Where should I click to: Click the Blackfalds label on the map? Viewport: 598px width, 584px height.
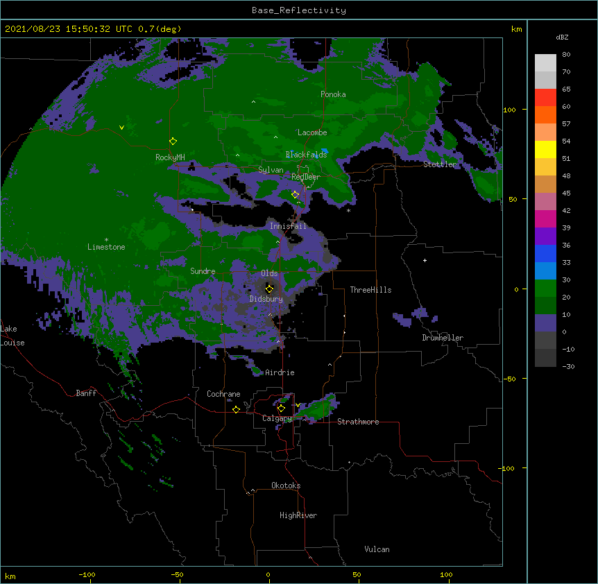(306, 155)
